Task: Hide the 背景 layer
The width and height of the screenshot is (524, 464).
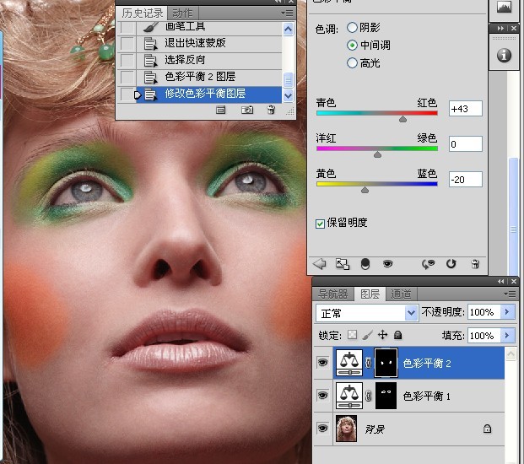Action: click(x=323, y=429)
